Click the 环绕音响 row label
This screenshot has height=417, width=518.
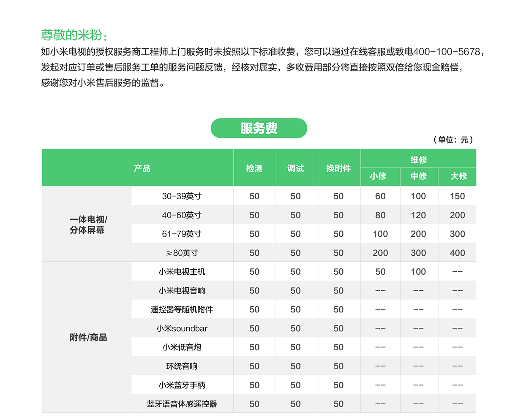coord(182,366)
